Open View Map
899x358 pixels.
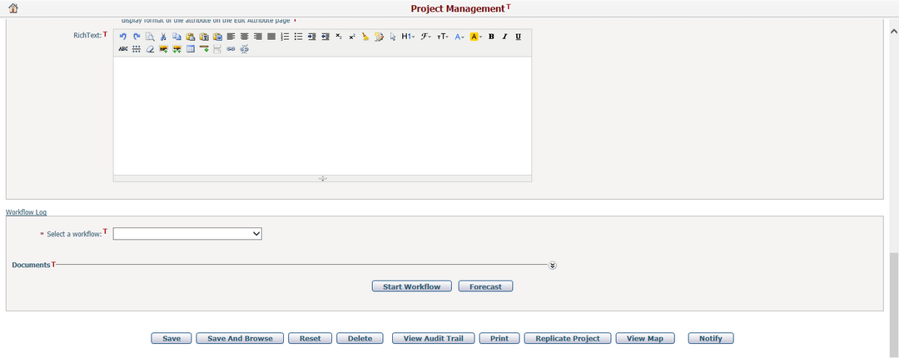point(645,338)
